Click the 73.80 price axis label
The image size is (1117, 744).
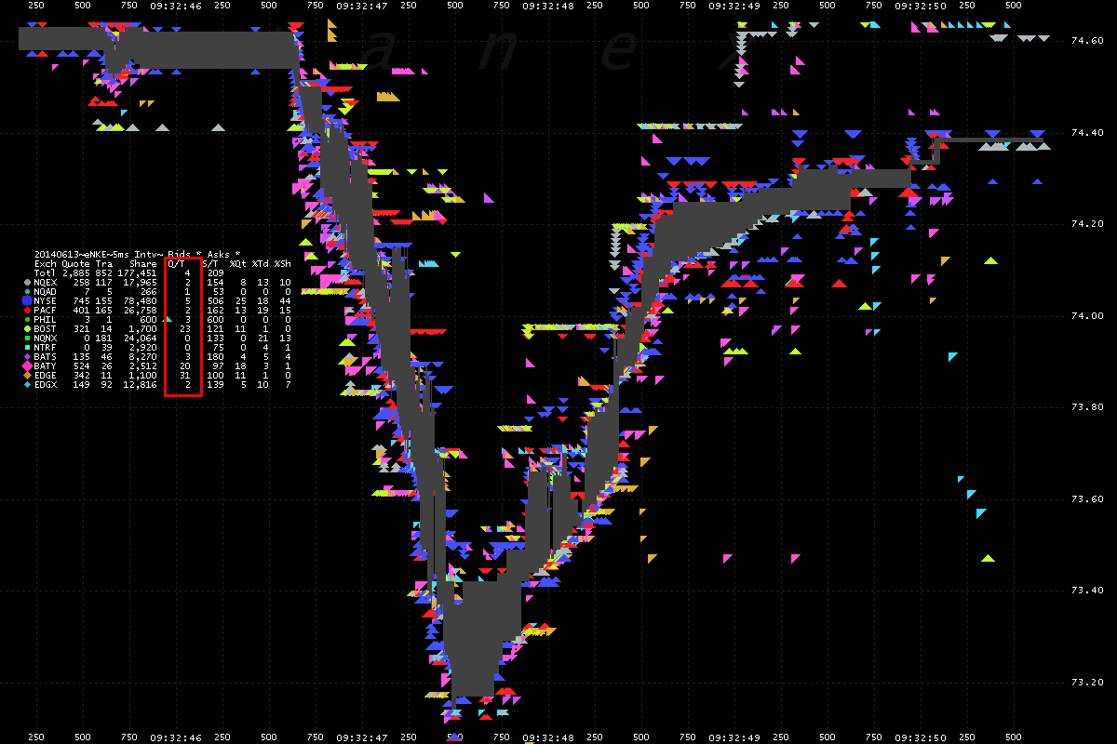point(1087,407)
